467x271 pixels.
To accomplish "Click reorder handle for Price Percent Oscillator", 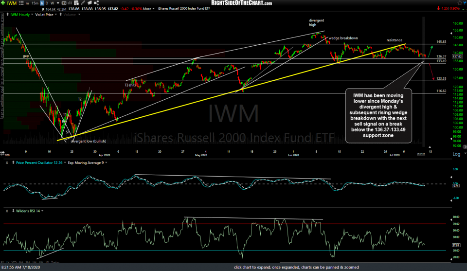I will [x=13, y=163].
